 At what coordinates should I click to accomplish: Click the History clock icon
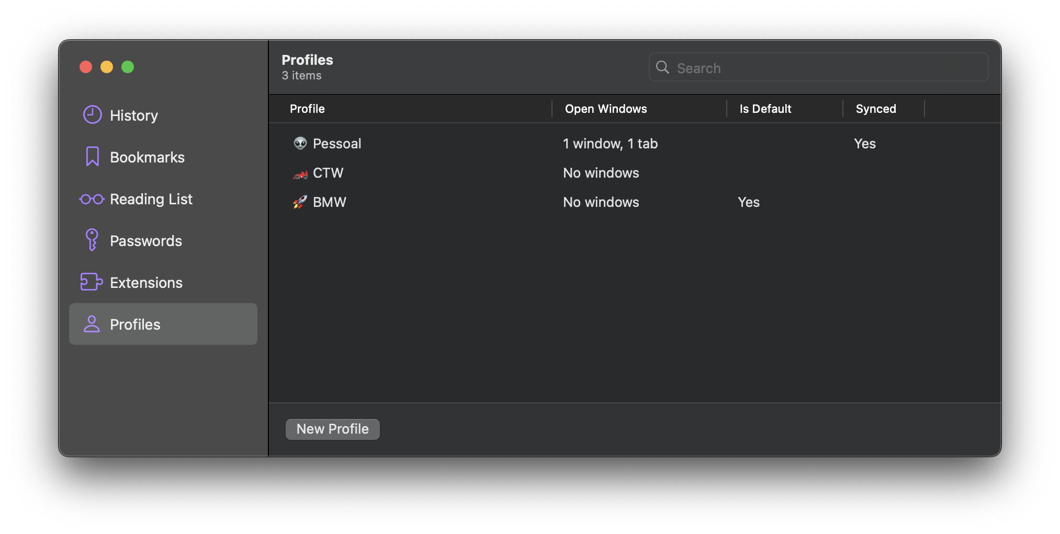click(x=93, y=115)
